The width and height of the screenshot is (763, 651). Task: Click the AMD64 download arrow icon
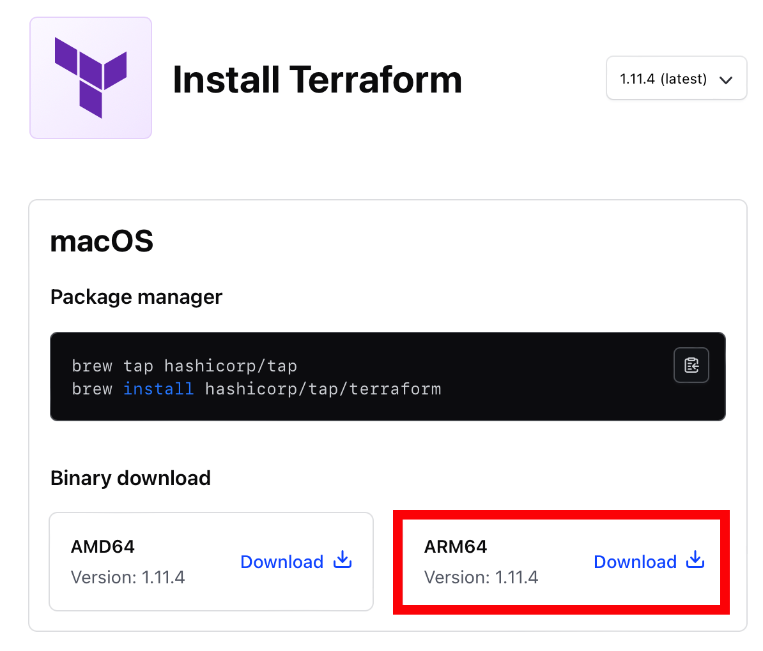[x=343, y=560]
